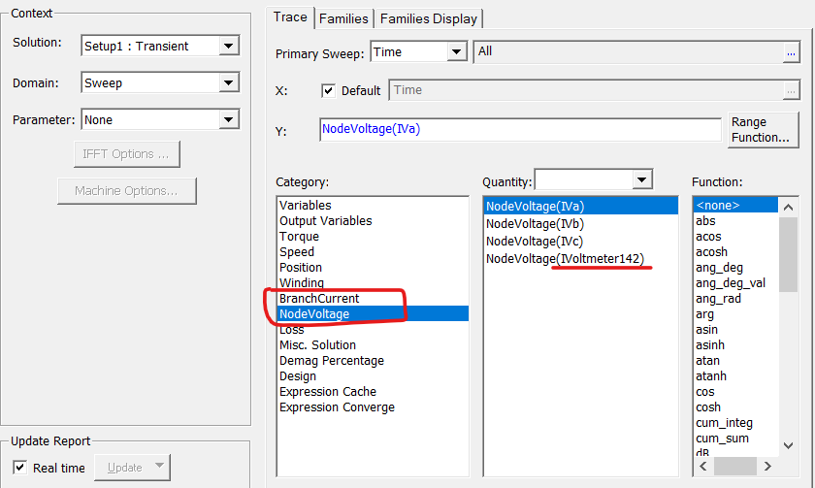
Task: Open the Update button dropdown arrow
Action: pyautogui.click(x=159, y=466)
